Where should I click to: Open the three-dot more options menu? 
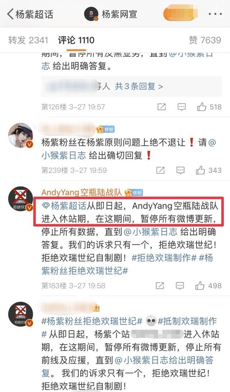tap(215, 14)
